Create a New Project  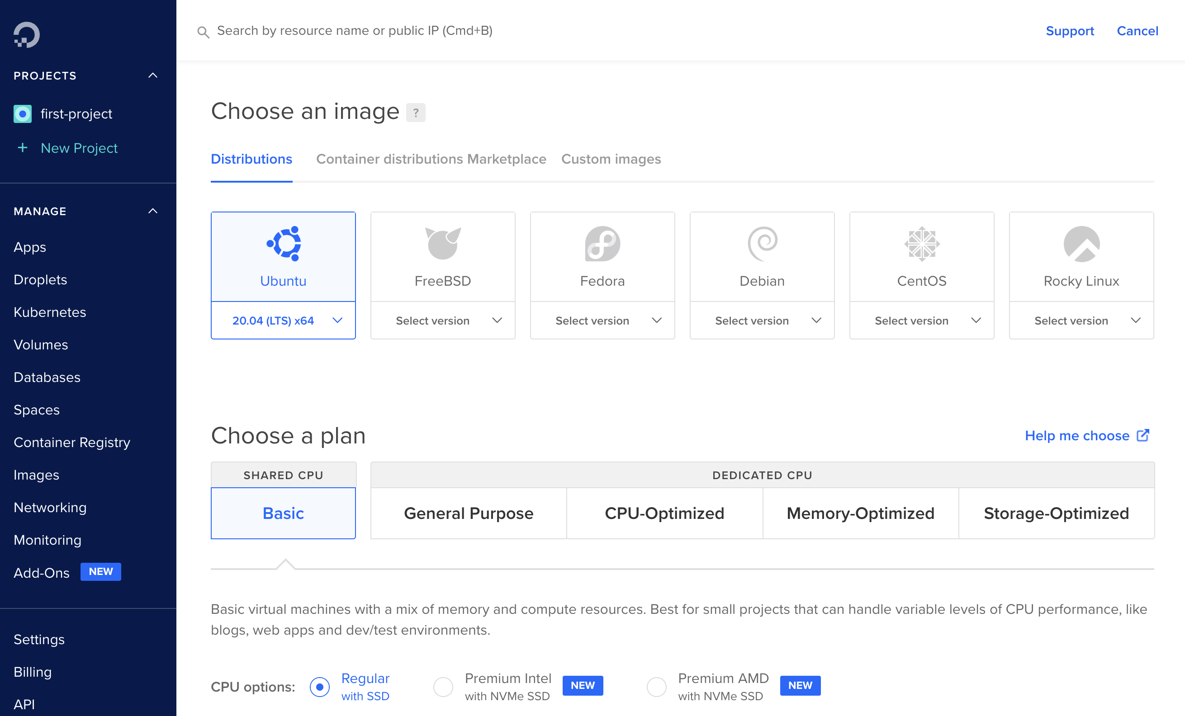79,148
